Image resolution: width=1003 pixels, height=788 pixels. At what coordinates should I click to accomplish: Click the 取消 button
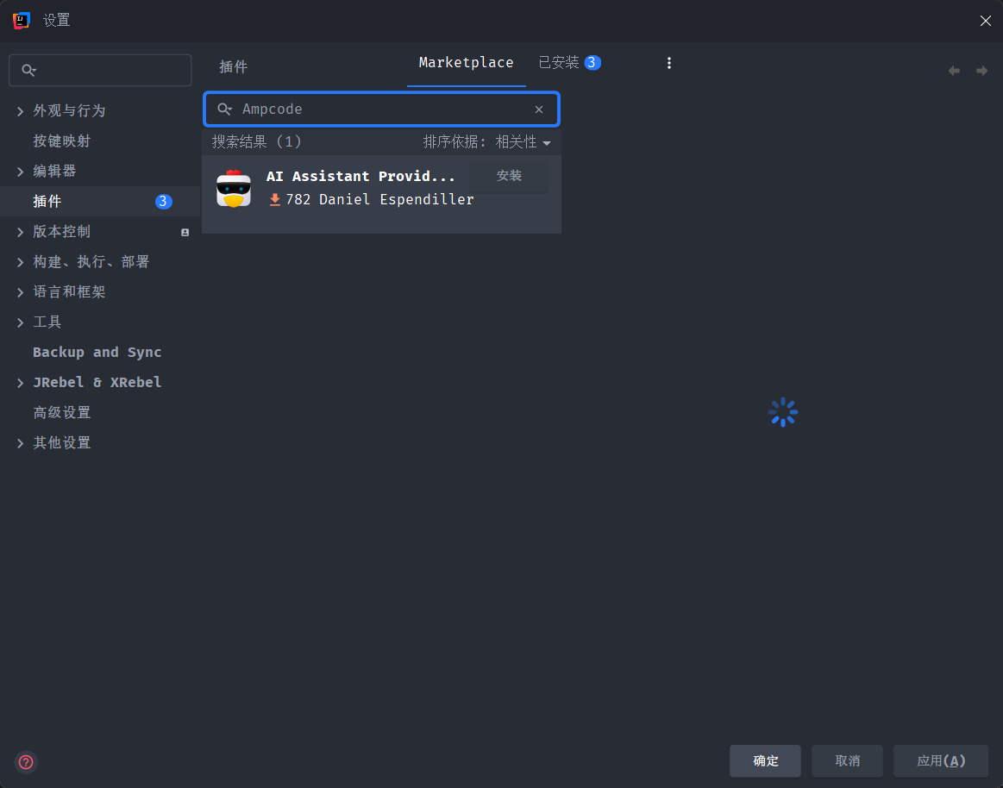(847, 760)
